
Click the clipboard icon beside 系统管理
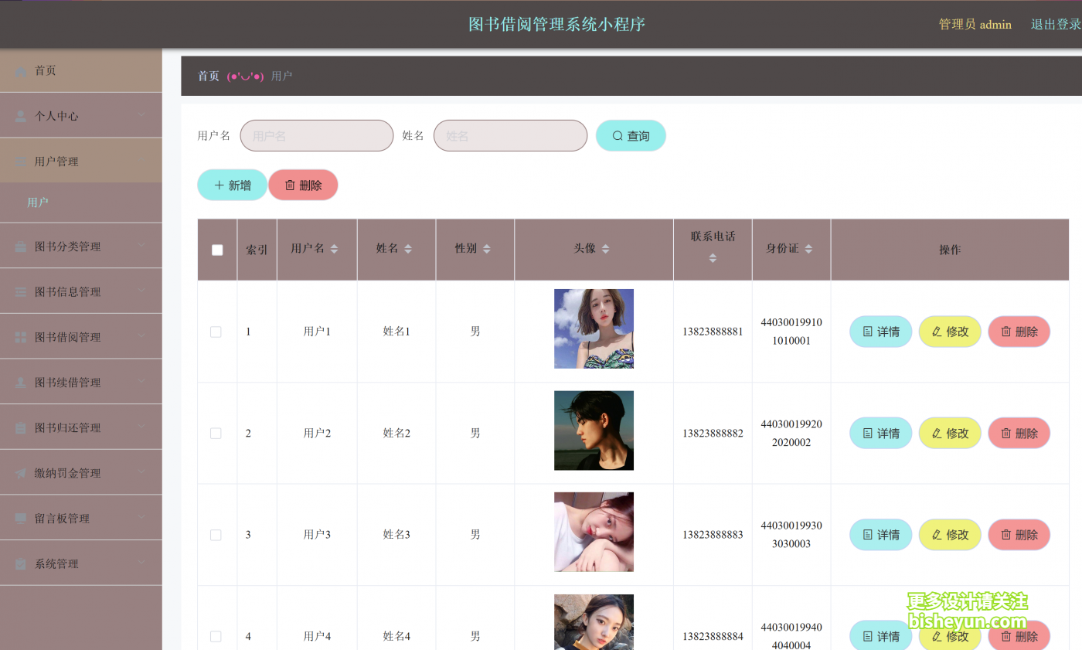click(21, 564)
